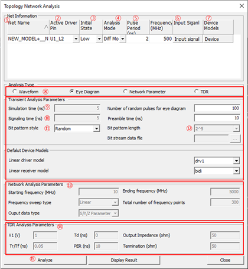Click the Input Siganl column header

[x=188, y=27]
